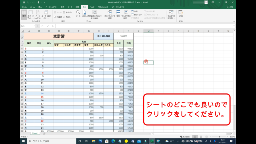Open Custom Views (ユーザー設定のビュー)
This screenshot has height=144, width=256.
point(46,14)
